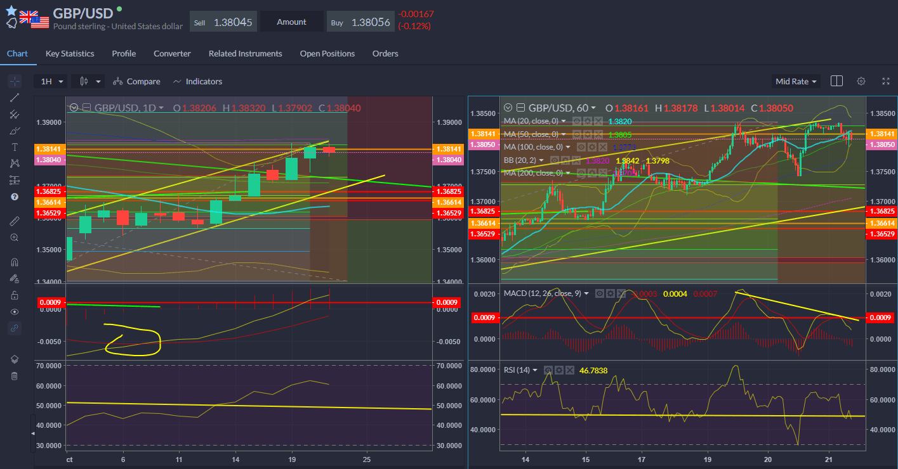This screenshot has width=898, height=469.
Task: Select the text annotation tool
Action: (14, 147)
